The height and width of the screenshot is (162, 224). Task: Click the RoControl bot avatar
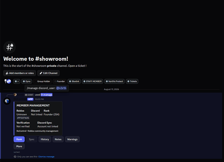pyautogui.click(x=7, y=101)
